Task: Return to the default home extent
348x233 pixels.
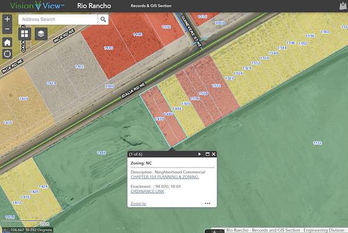Action: [x=7, y=42]
